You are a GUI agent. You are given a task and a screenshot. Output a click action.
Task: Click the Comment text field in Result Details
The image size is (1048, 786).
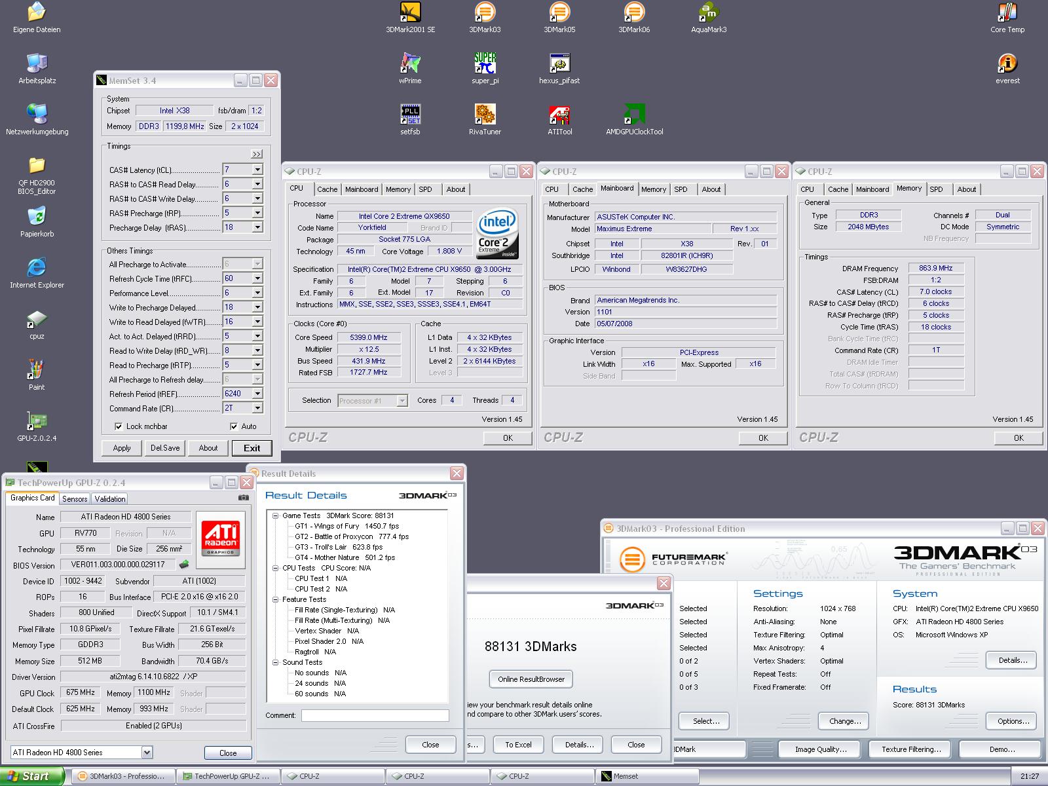coord(375,716)
